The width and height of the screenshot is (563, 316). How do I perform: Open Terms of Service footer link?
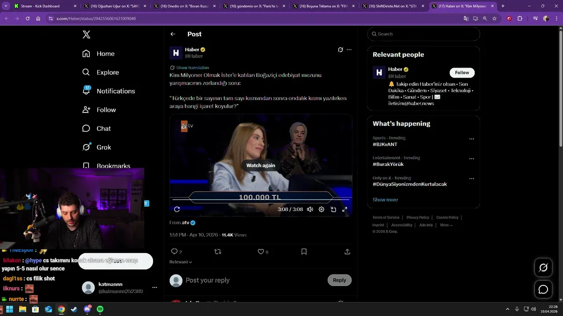pos(386,217)
